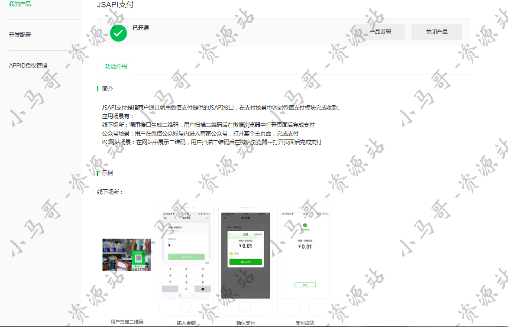Open 我的产品 in the sidebar
The image size is (508, 327).
click(20, 4)
